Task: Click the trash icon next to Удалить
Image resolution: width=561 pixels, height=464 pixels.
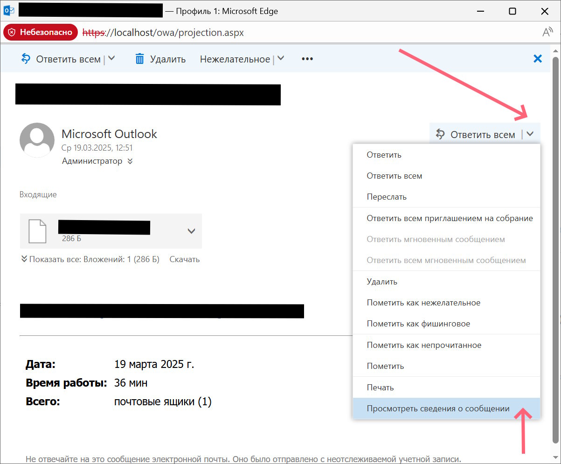Action: pyautogui.click(x=139, y=59)
